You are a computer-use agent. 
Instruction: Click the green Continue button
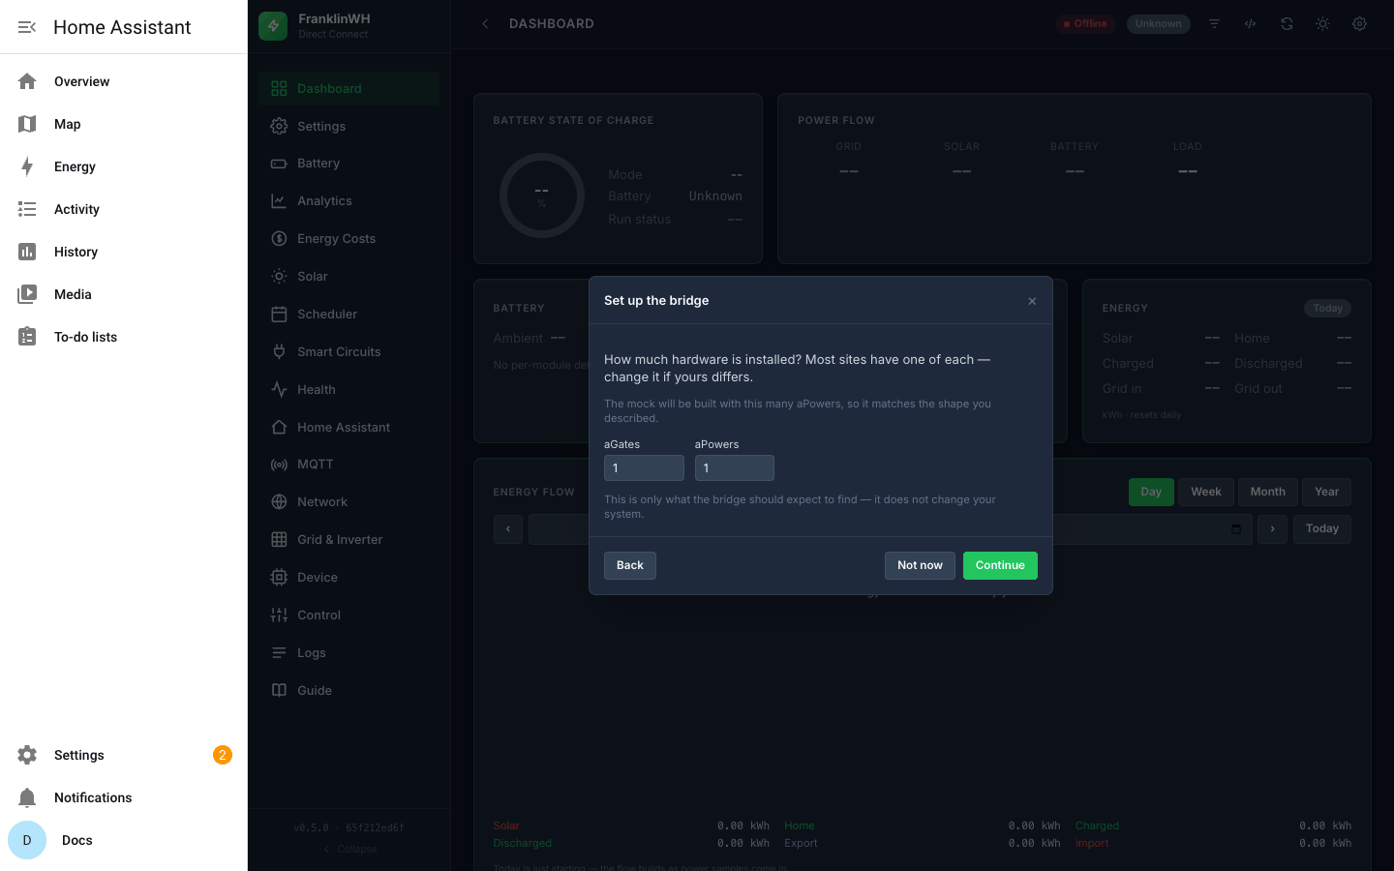tap(1000, 565)
